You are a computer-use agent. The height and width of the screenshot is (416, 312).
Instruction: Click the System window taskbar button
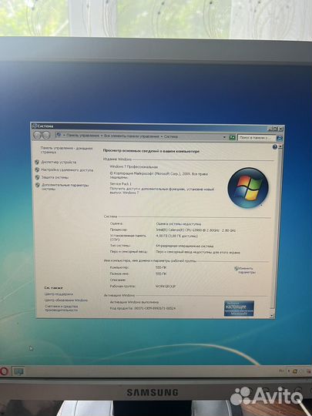18,371
